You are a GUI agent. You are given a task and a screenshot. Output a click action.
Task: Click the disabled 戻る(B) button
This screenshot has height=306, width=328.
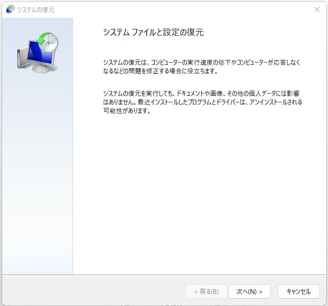(206, 291)
